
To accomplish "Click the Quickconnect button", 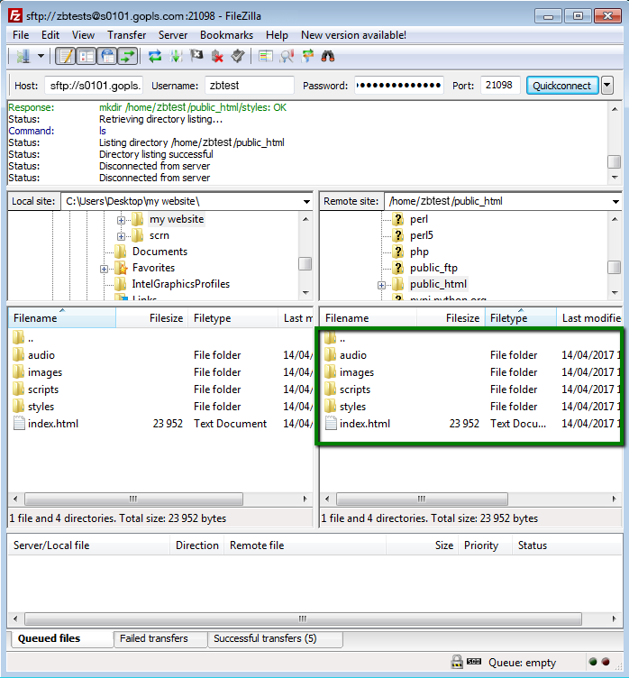I will click(x=561, y=86).
